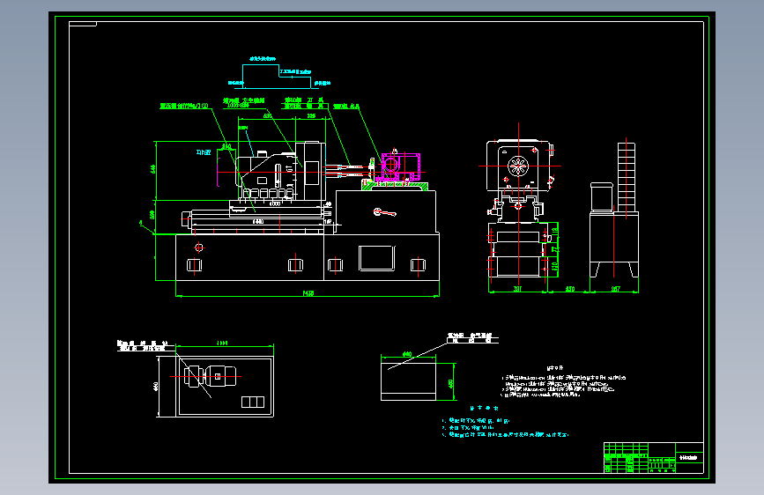Select the three-cell rectangle in the plan view
The image size is (764, 495).
tap(253, 402)
